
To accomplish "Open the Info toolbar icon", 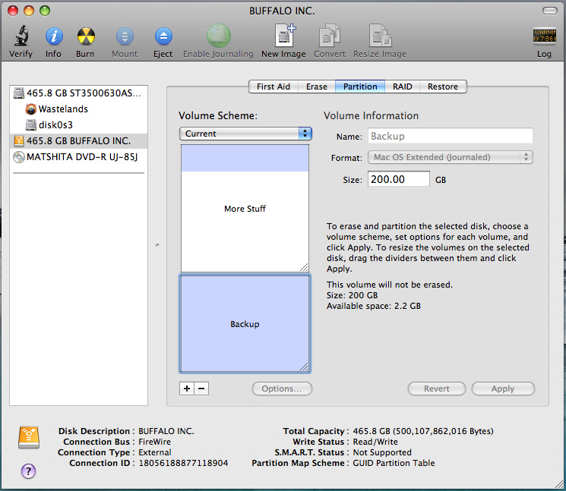I will pos(53,36).
